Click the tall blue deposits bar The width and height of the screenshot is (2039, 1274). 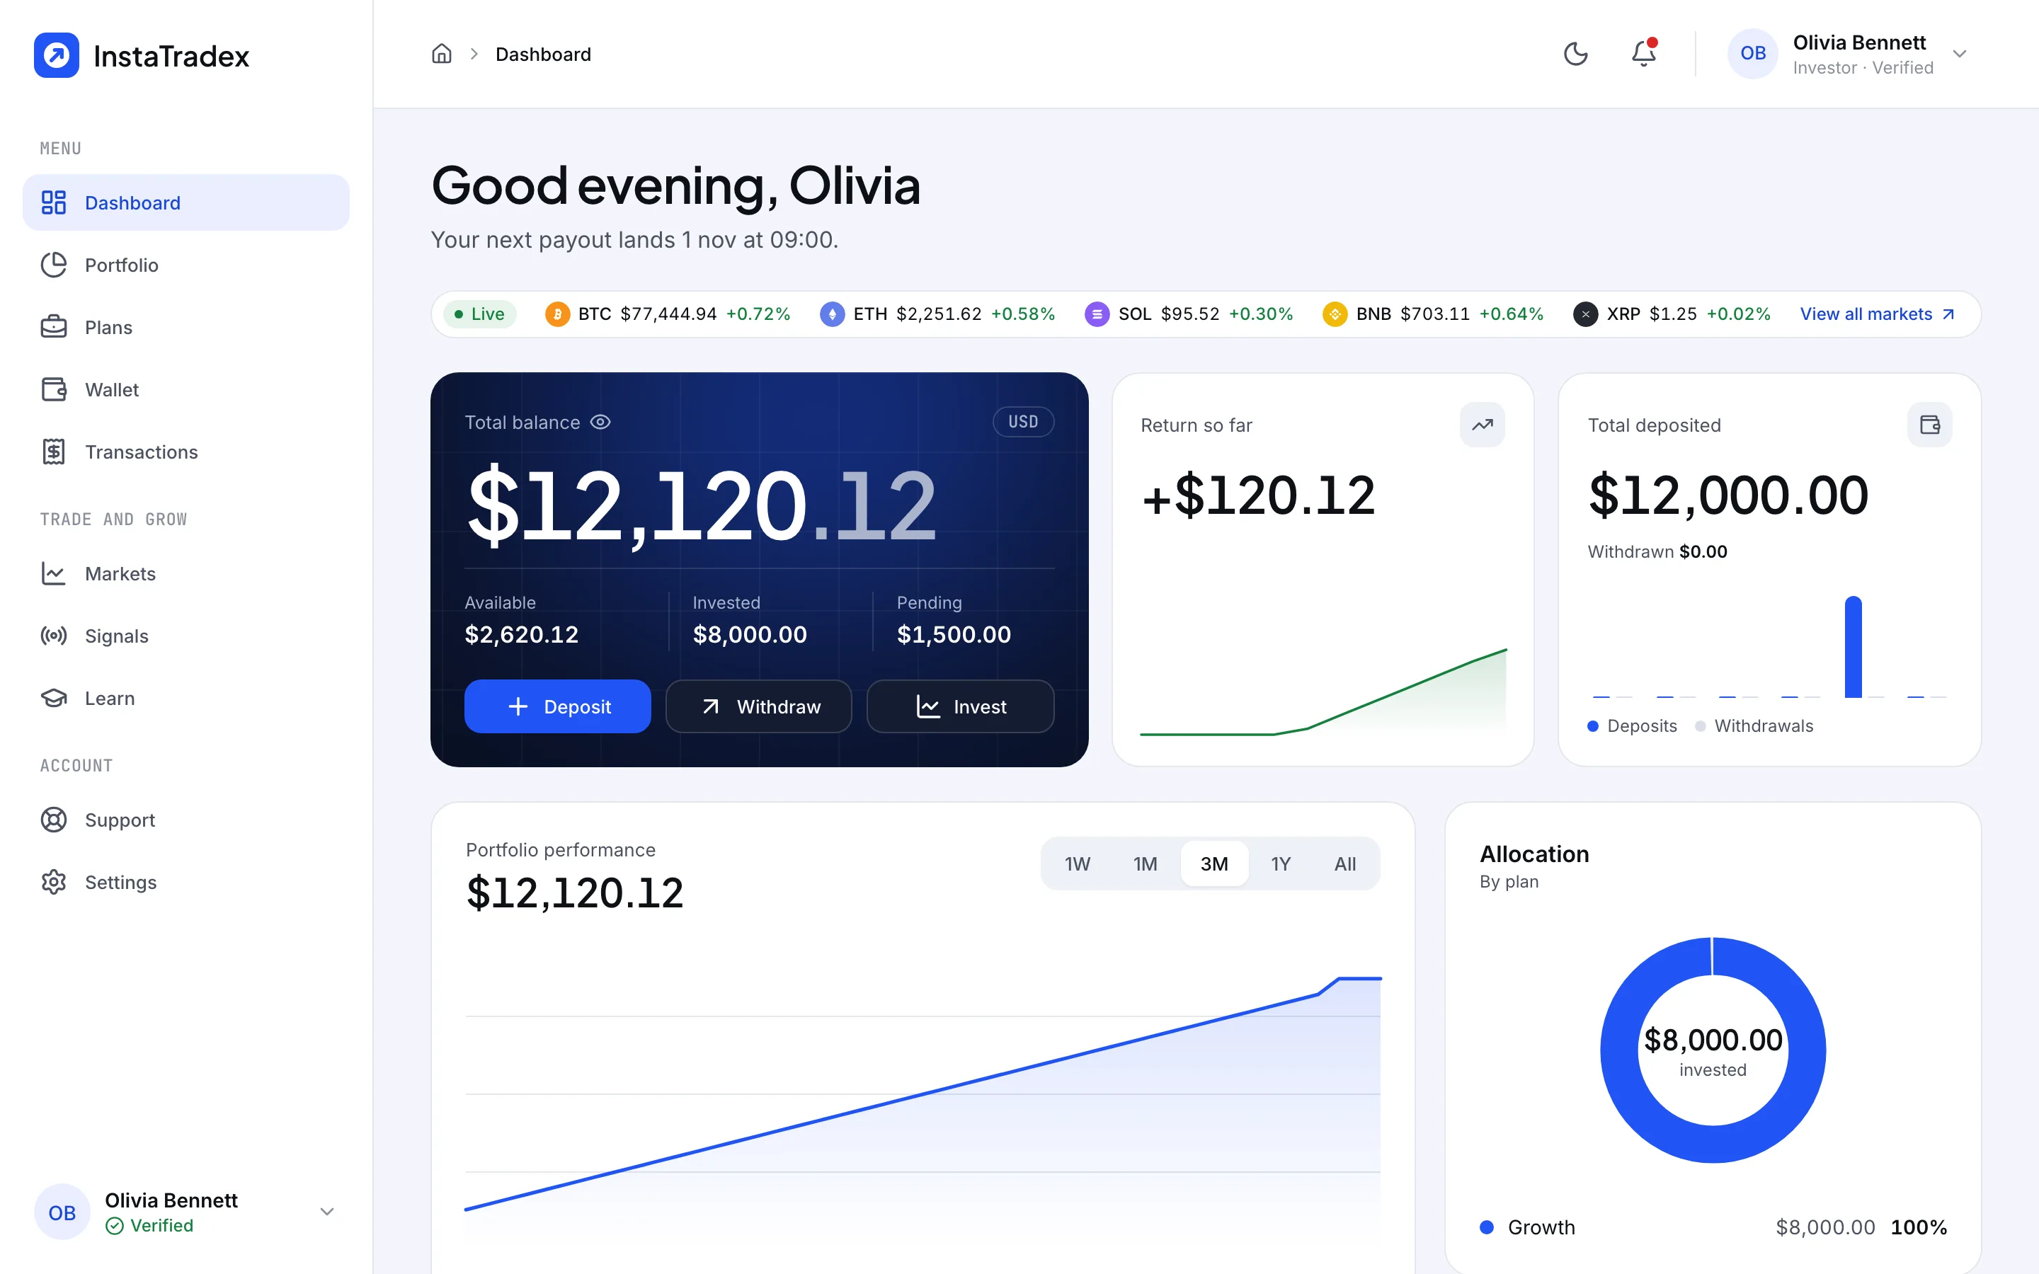(1853, 647)
